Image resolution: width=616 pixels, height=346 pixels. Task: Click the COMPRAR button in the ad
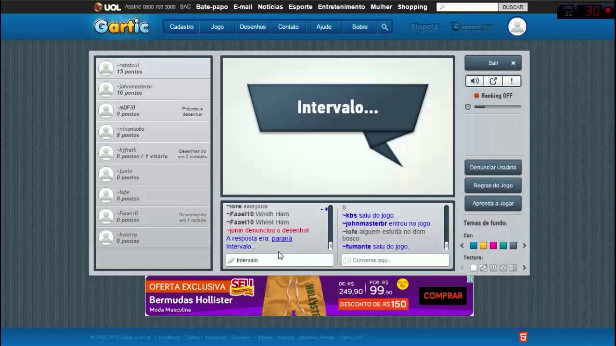point(443,296)
